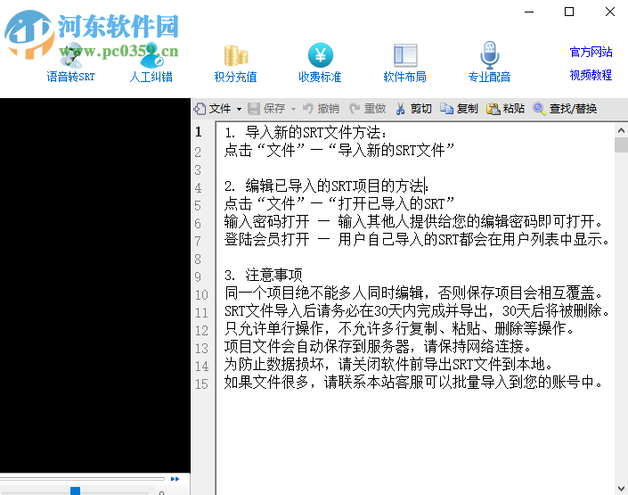This screenshot has width=628, height=495.
Task: Click the editor scrollbar up arrow
Action: coord(621,130)
